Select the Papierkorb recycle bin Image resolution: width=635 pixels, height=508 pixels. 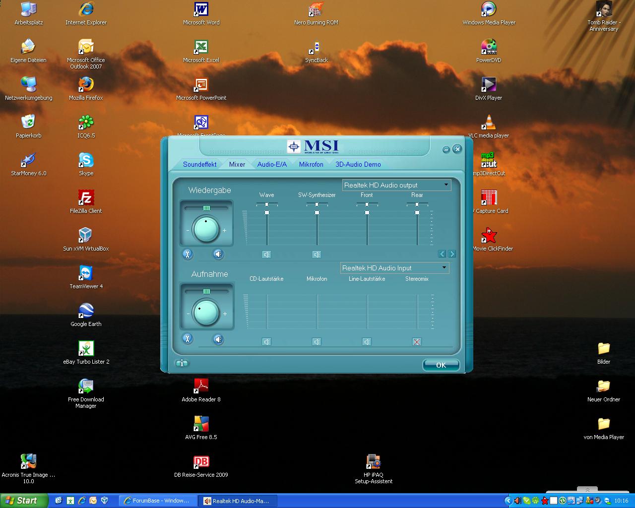click(x=29, y=127)
